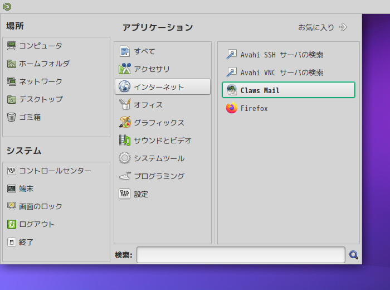Select the 設定 preferences category icon
Image resolution: width=390 pixels, height=290 pixels.
(124, 194)
